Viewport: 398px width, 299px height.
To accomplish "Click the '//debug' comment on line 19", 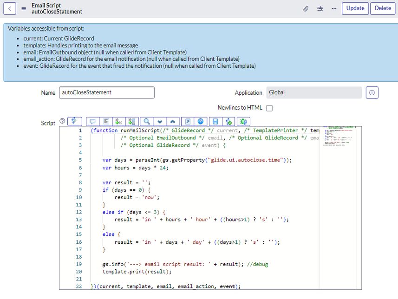I will point(257,264).
